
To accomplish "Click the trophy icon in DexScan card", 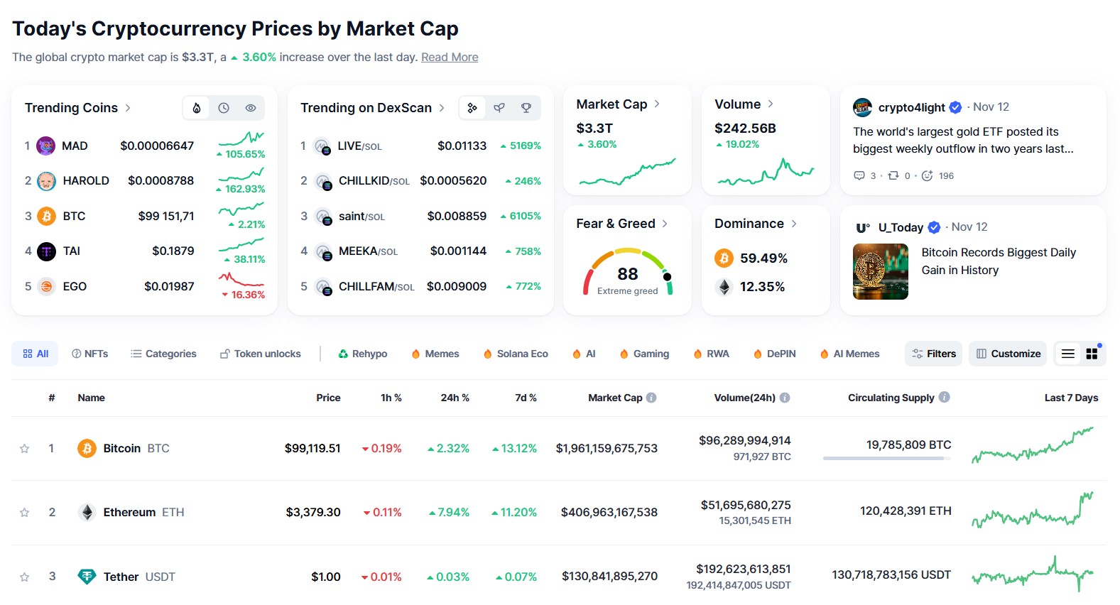I will [x=526, y=108].
